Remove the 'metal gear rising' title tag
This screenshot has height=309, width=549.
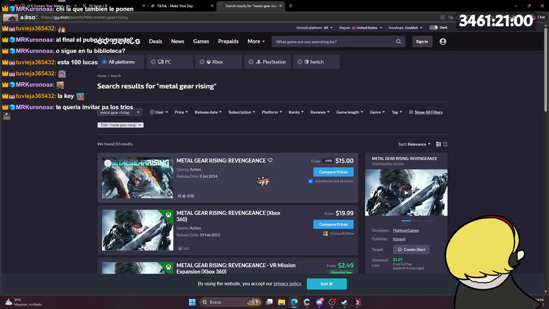139,125
